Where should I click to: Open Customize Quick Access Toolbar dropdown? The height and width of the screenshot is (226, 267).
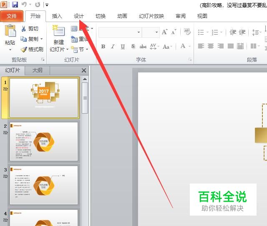tap(47, 5)
